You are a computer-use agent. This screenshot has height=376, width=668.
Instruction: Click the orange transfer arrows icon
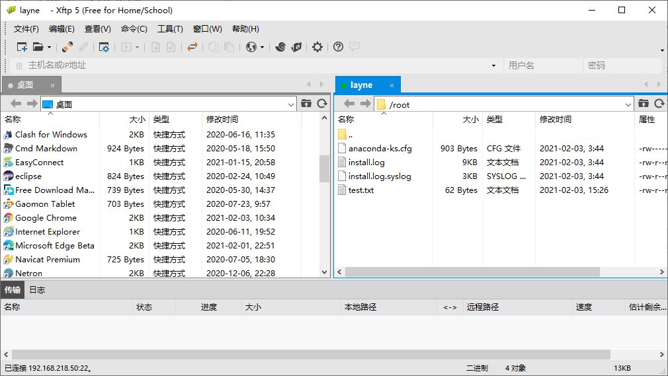click(192, 47)
